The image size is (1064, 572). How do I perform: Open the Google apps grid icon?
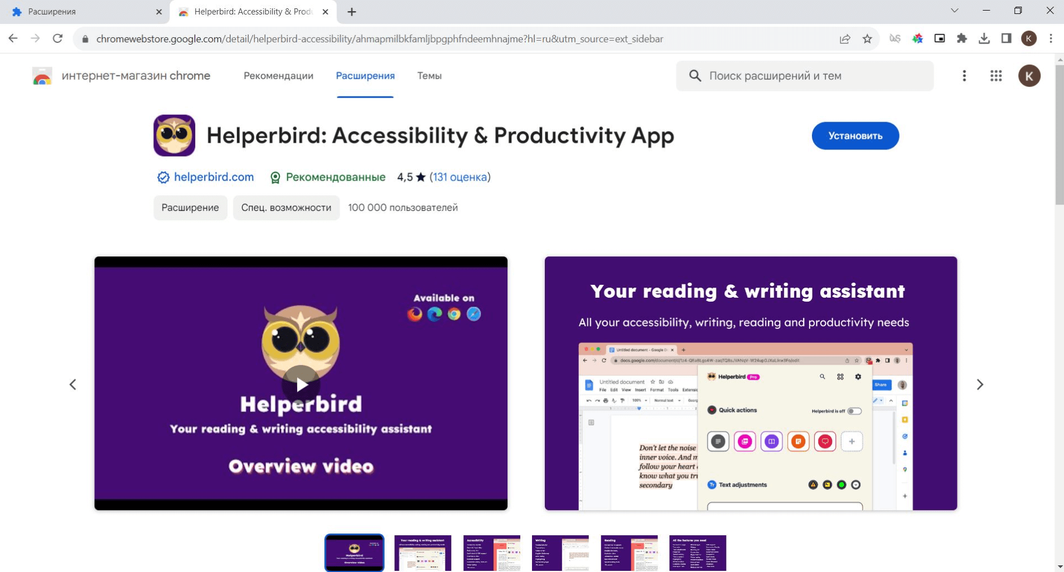point(996,76)
